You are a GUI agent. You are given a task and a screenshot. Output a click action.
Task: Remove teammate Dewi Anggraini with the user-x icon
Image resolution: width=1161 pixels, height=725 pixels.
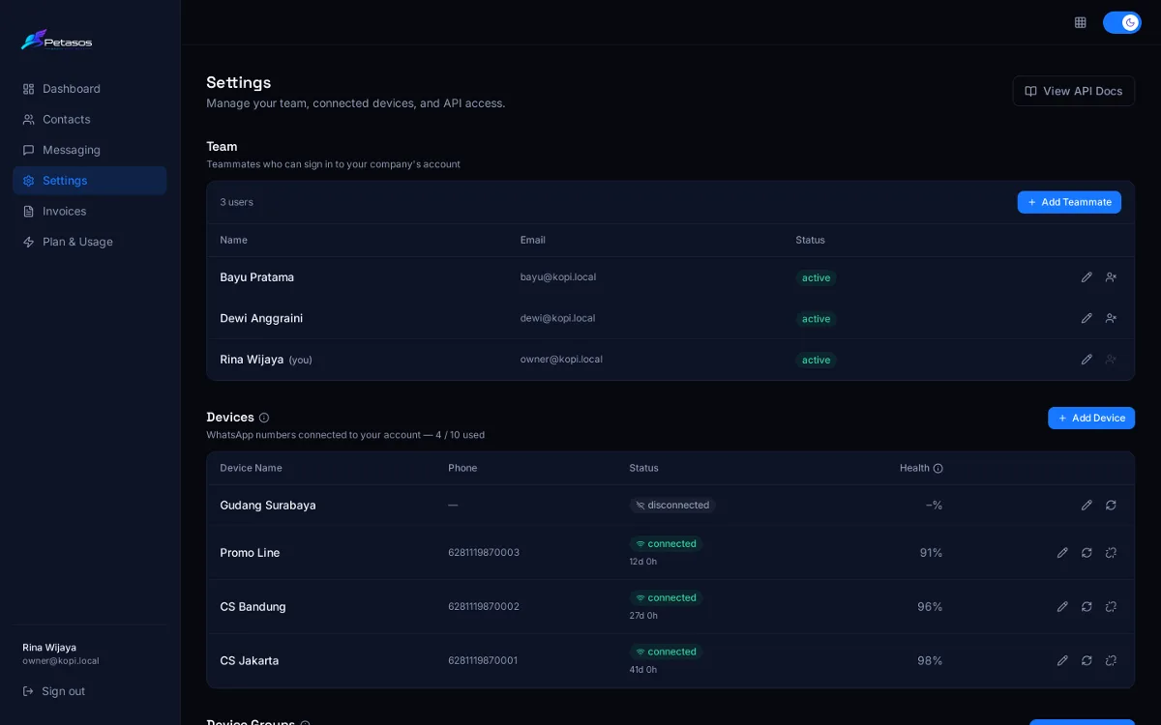pos(1111,318)
